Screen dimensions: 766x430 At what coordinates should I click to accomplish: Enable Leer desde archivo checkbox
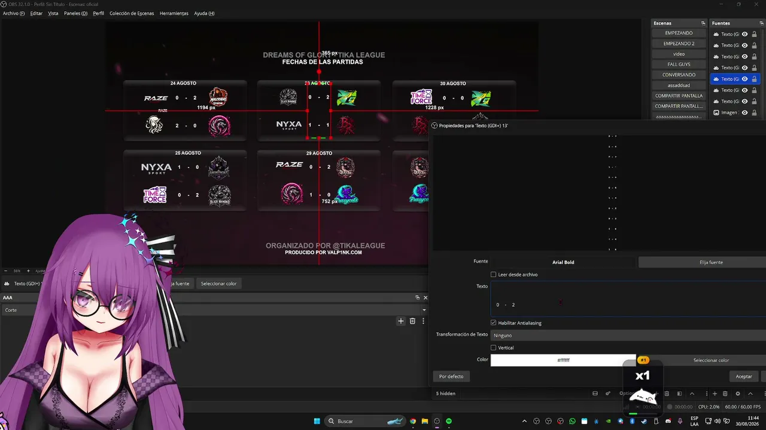[x=494, y=275]
